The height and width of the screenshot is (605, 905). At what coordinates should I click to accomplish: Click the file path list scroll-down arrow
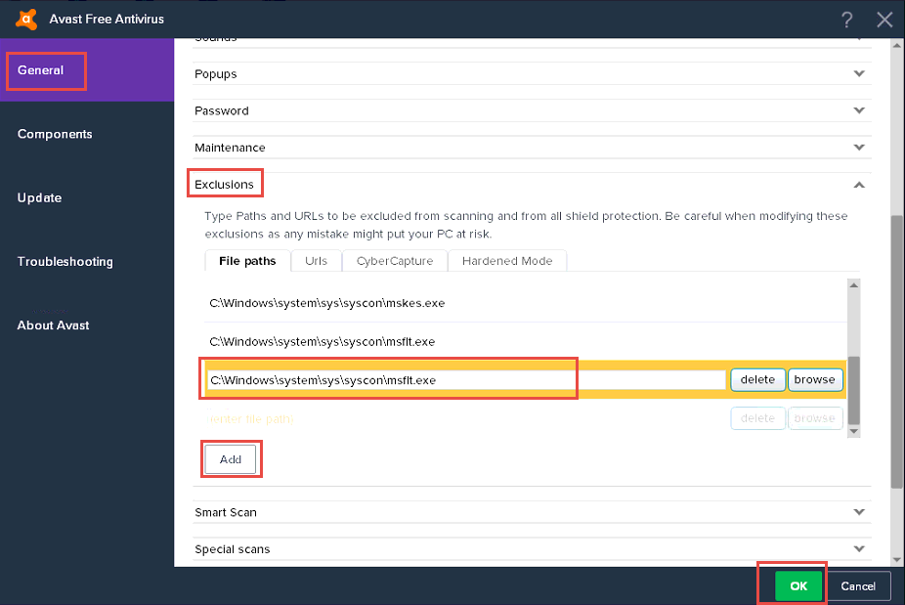[854, 431]
